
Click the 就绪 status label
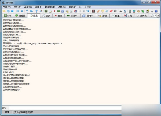pos(7,112)
